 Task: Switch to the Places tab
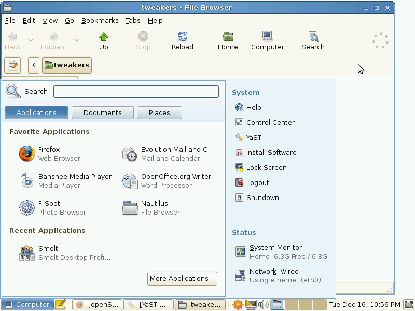159,112
